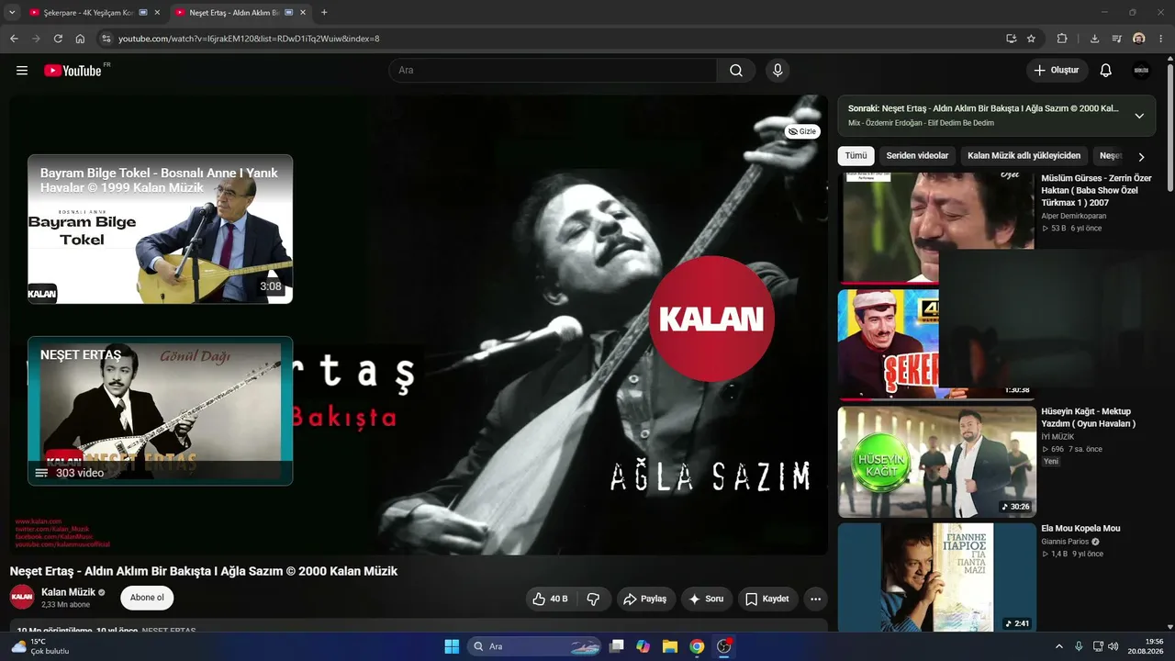Click the Abone ol subscribe button

147,598
